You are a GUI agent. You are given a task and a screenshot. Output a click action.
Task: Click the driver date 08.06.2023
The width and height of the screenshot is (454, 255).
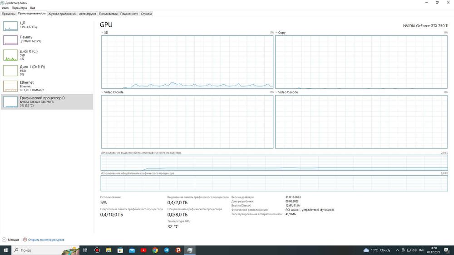291,201
